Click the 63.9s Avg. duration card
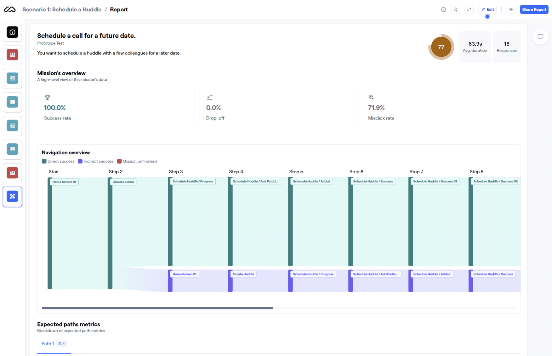 click(x=475, y=47)
